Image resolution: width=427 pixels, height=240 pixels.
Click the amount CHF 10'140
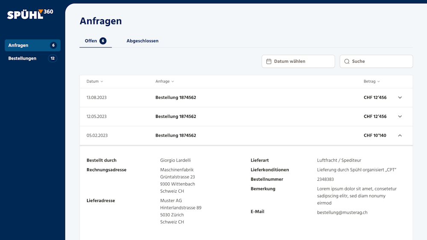click(375, 135)
